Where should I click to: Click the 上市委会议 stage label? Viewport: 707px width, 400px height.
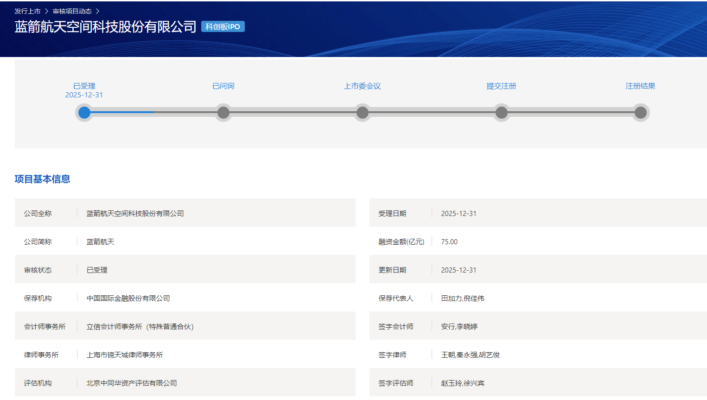363,86
